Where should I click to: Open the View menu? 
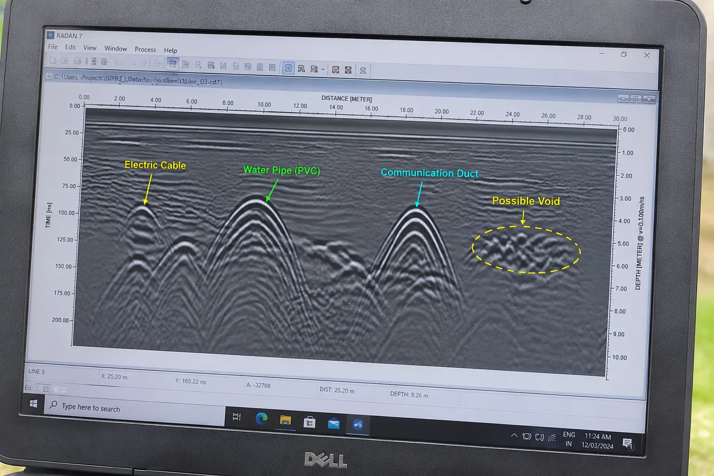[x=90, y=48]
